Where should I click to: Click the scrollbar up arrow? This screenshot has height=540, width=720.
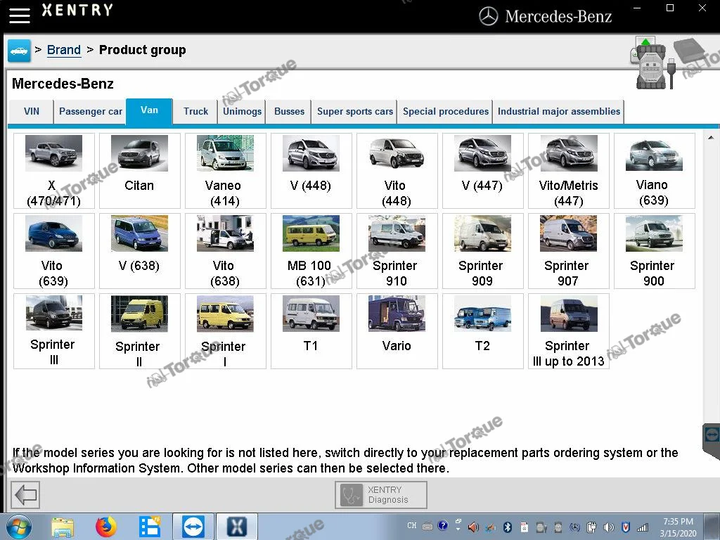coord(710,137)
